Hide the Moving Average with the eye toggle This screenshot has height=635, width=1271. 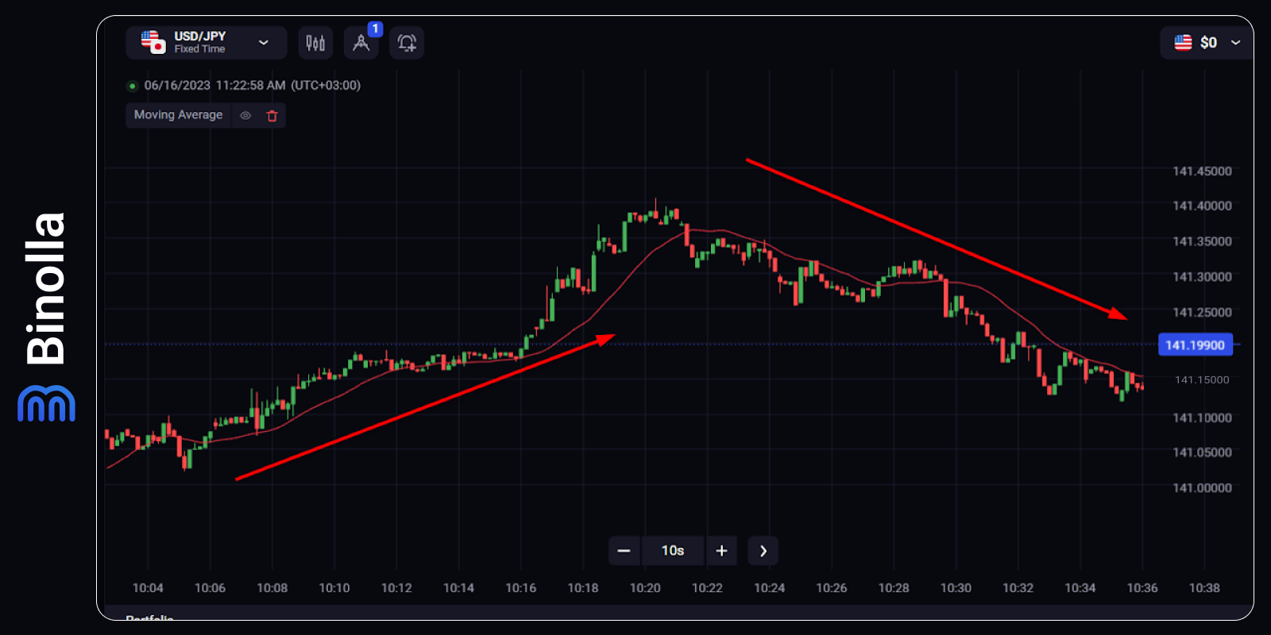pyautogui.click(x=245, y=115)
